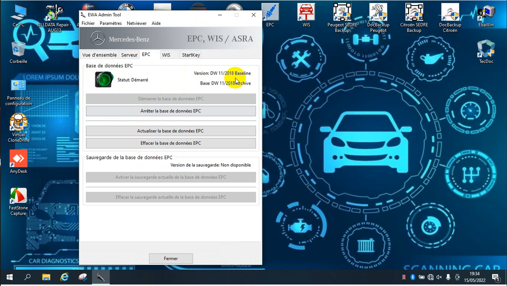Click Arrêter la base de données EPC
This screenshot has width=507, height=286.
(x=171, y=111)
